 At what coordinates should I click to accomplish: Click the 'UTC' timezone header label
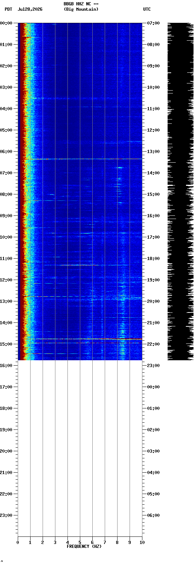(147, 9)
